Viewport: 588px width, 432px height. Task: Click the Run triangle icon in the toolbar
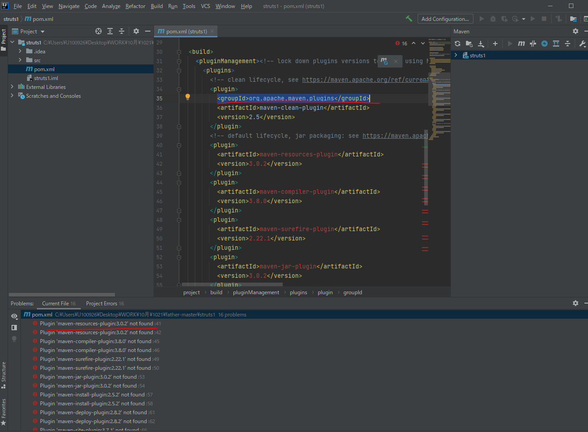point(482,19)
